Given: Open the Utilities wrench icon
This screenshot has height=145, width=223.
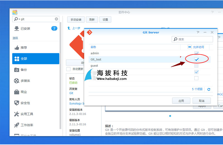Looking at the screenshot, I should 16,114.
